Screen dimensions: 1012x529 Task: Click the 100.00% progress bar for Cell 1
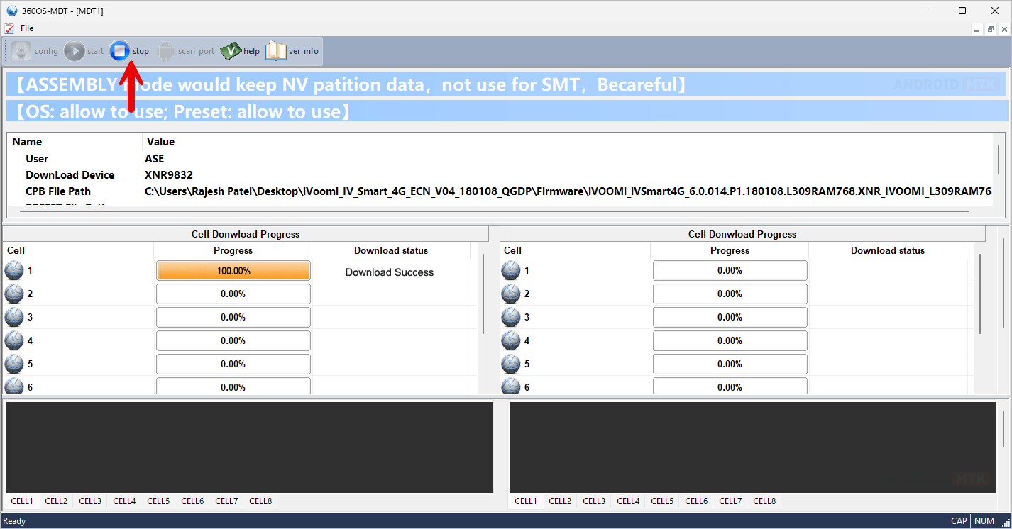pyautogui.click(x=233, y=271)
